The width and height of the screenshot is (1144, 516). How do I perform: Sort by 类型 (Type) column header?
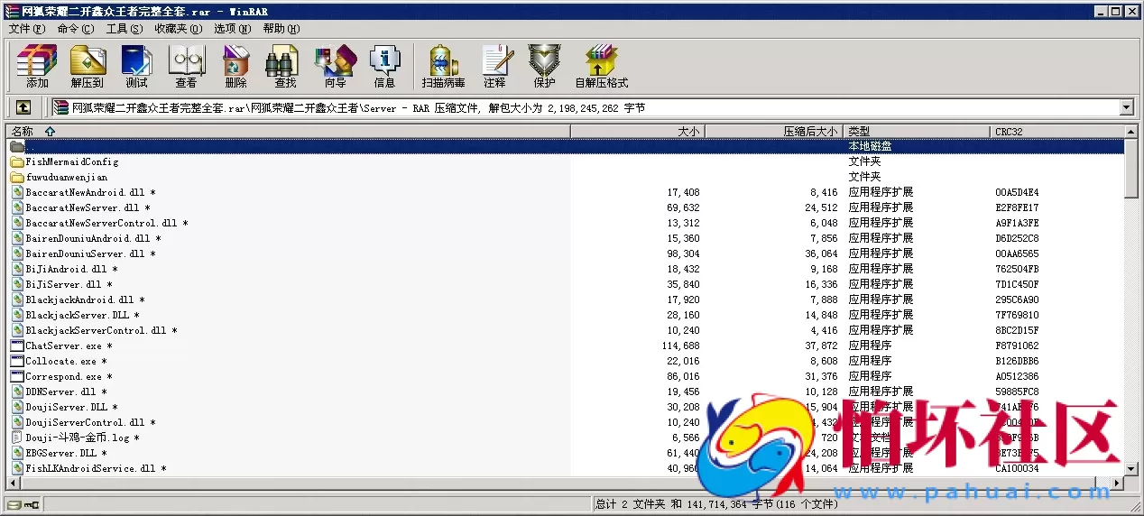tap(917, 132)
